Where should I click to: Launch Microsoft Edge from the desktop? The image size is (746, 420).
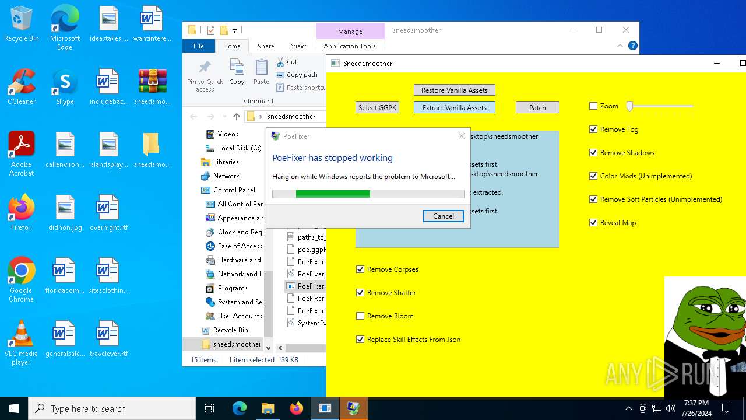click(x=65, y=28)
